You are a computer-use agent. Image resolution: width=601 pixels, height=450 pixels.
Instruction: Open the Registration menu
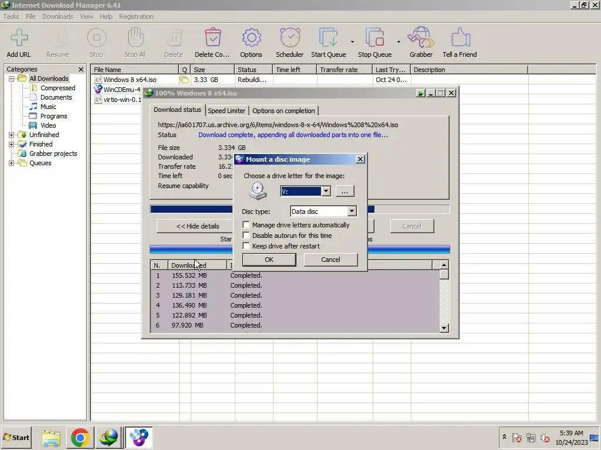[136, 16]
